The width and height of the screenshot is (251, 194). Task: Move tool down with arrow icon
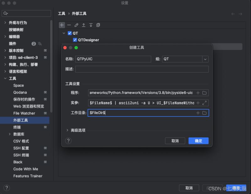[x=91, y=25]
